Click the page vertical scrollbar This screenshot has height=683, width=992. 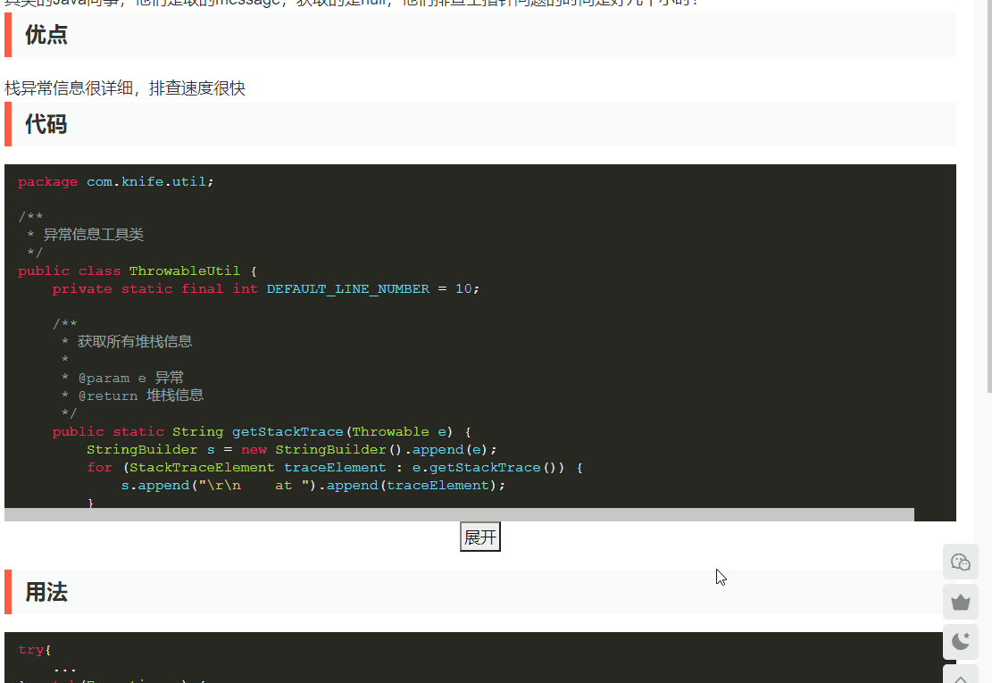pos(988,196)
